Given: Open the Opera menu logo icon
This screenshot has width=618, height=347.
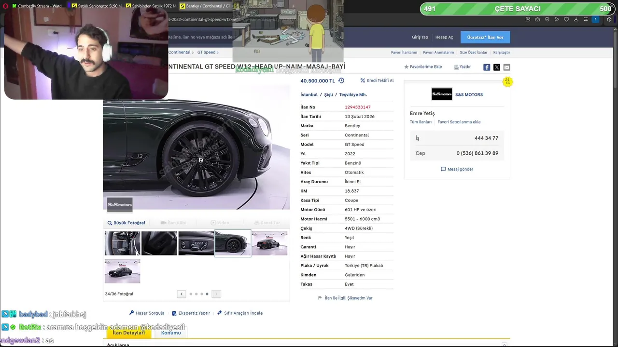Looking at the screenshot, I should [4, 6].
